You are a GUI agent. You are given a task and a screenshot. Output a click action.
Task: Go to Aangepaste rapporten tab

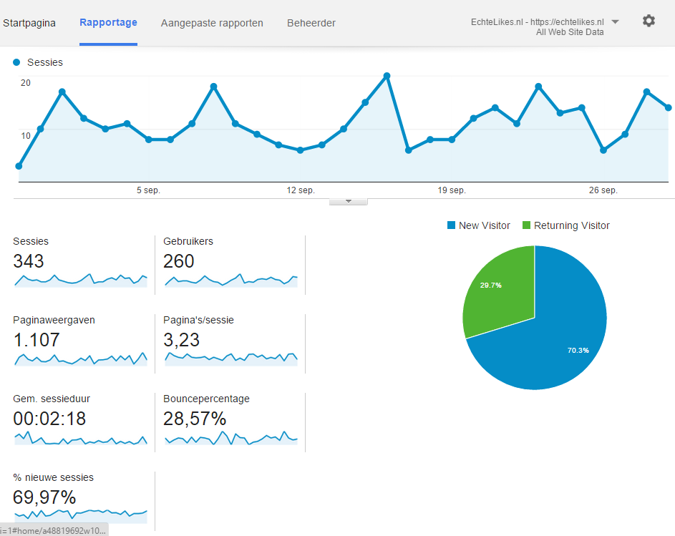212,23
